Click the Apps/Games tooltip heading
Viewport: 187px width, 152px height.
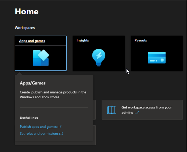[x=33, y=83]
